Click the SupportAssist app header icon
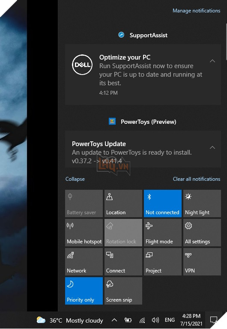 tap(121, 35)
